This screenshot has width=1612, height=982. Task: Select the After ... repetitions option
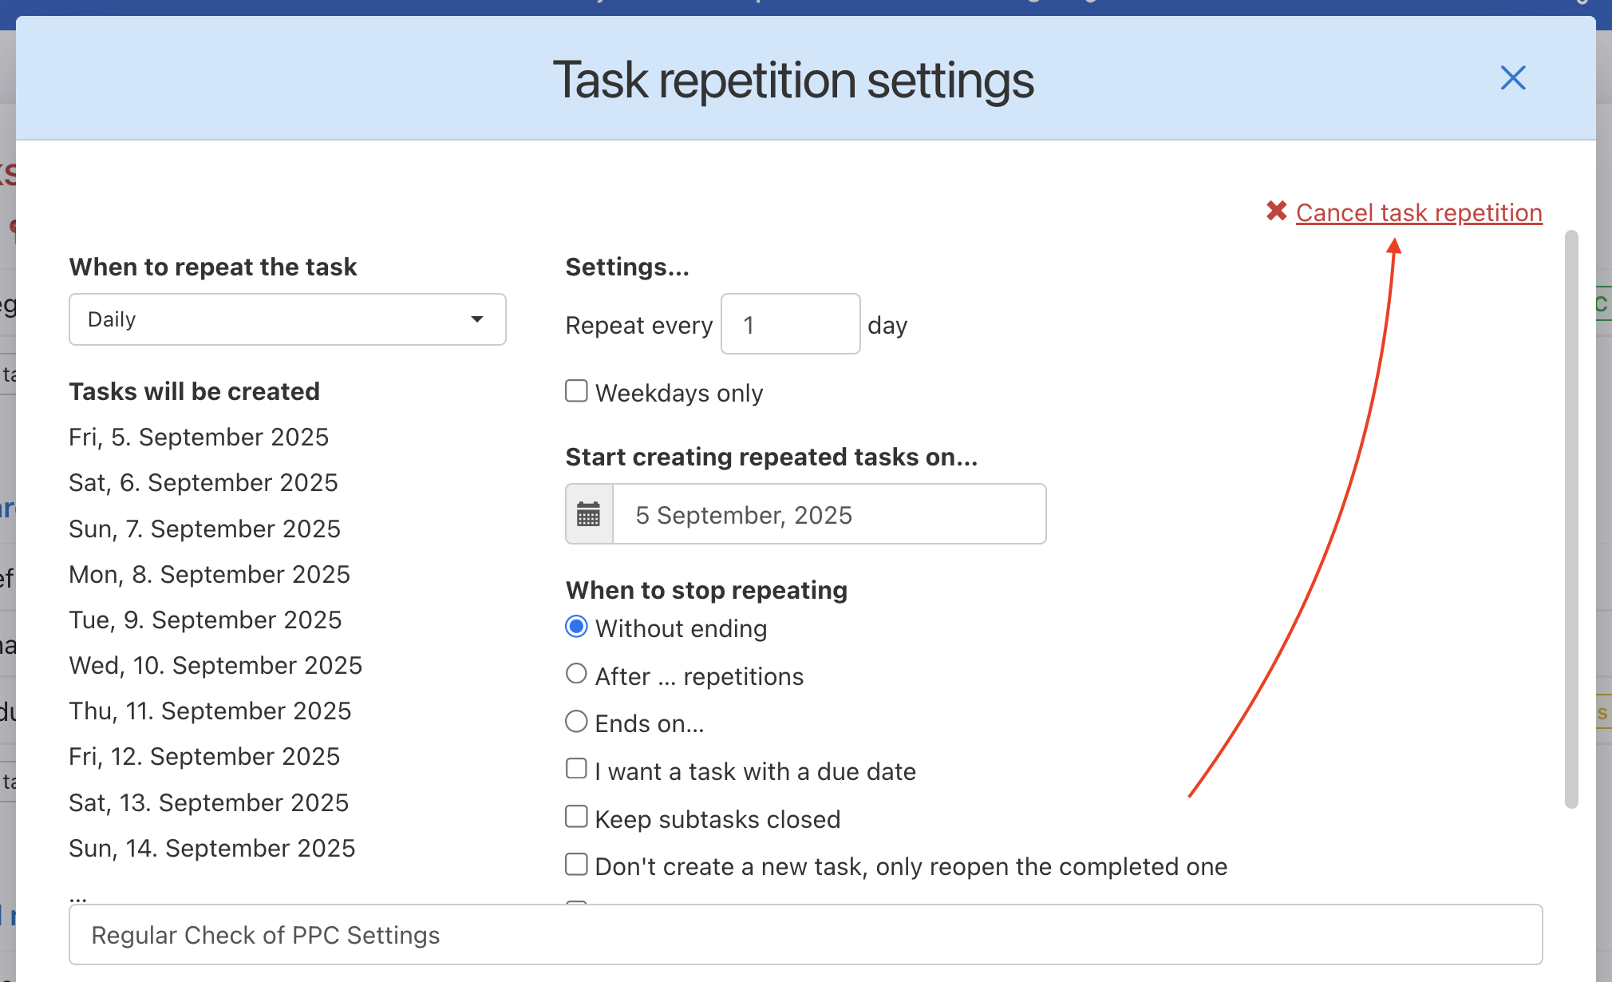(x=576, y=674)
